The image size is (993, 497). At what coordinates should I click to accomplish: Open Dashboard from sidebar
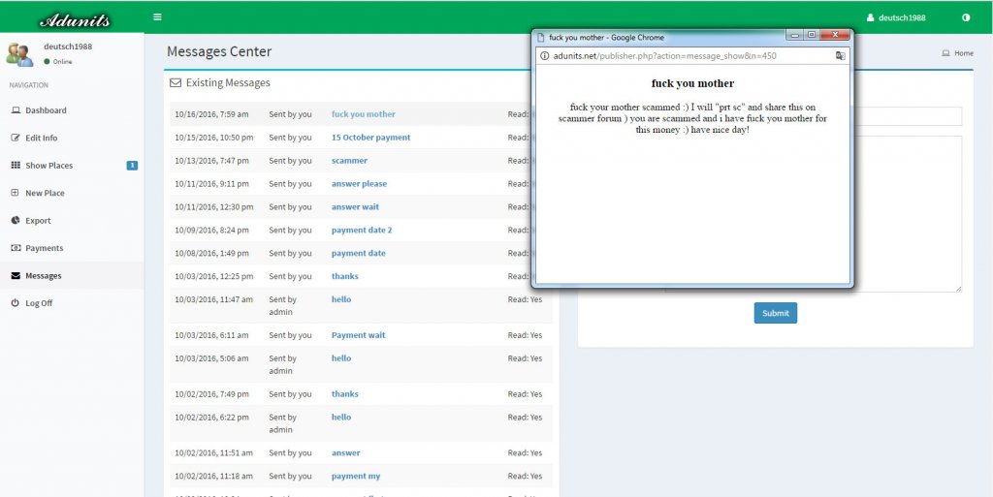46,110
